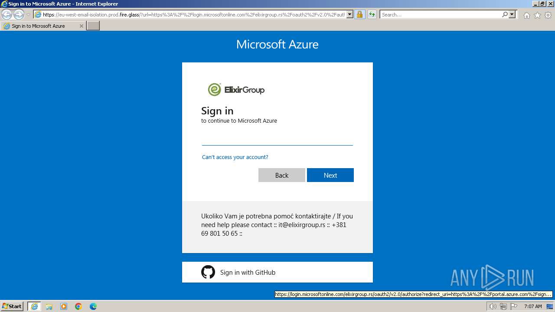Close the Sign in to Microsoft Azure tab
This screenshot has height=312, width=555.
[81, 26]
